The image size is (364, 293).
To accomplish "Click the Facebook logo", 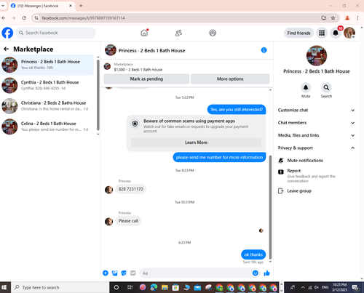I will pyautogui.click(x=7, y=33).
